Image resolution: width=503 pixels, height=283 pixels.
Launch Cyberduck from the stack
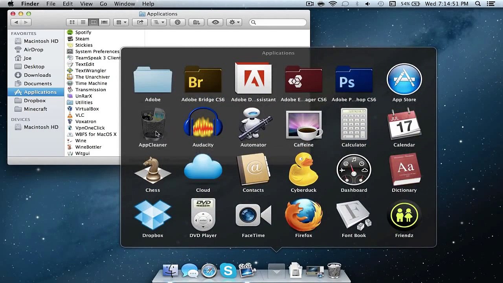303,170
